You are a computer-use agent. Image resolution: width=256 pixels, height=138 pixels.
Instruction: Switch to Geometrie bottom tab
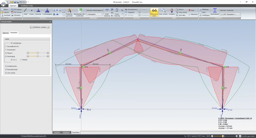[57, 132]
